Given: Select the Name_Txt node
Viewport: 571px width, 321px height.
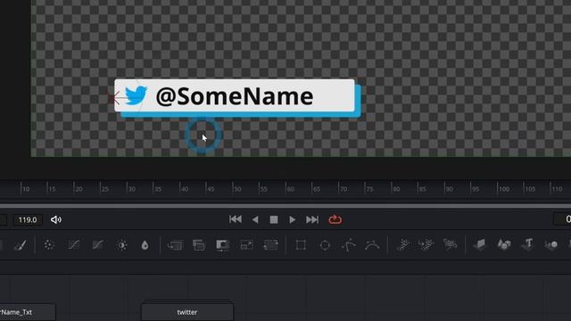Looking at the screenshot, I should tap(28, 312).
